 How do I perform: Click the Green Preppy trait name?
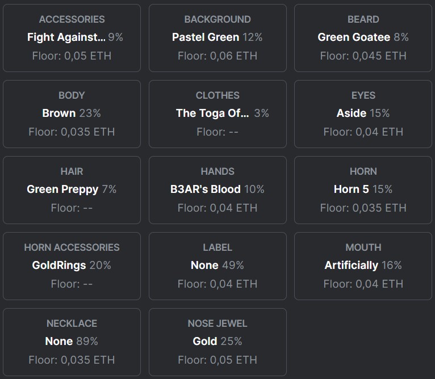tap(62, 189)
